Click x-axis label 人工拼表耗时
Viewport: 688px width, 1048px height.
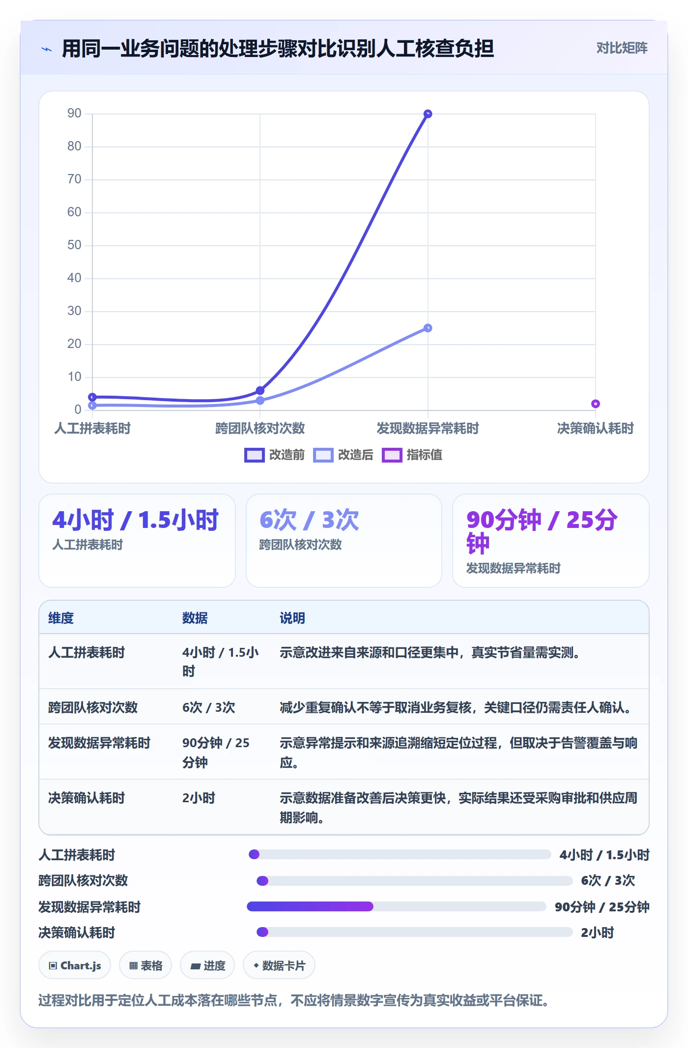tap(92, 428)
